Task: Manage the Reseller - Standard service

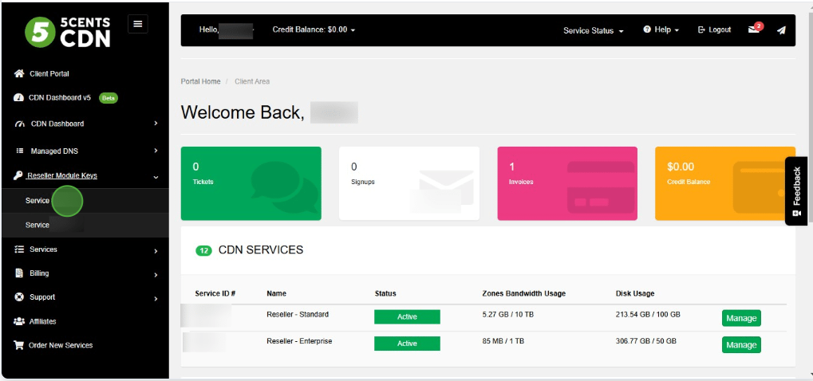Action: 741,318
